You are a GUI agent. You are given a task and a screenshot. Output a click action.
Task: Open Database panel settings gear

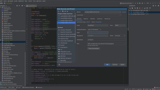[158, 6]
